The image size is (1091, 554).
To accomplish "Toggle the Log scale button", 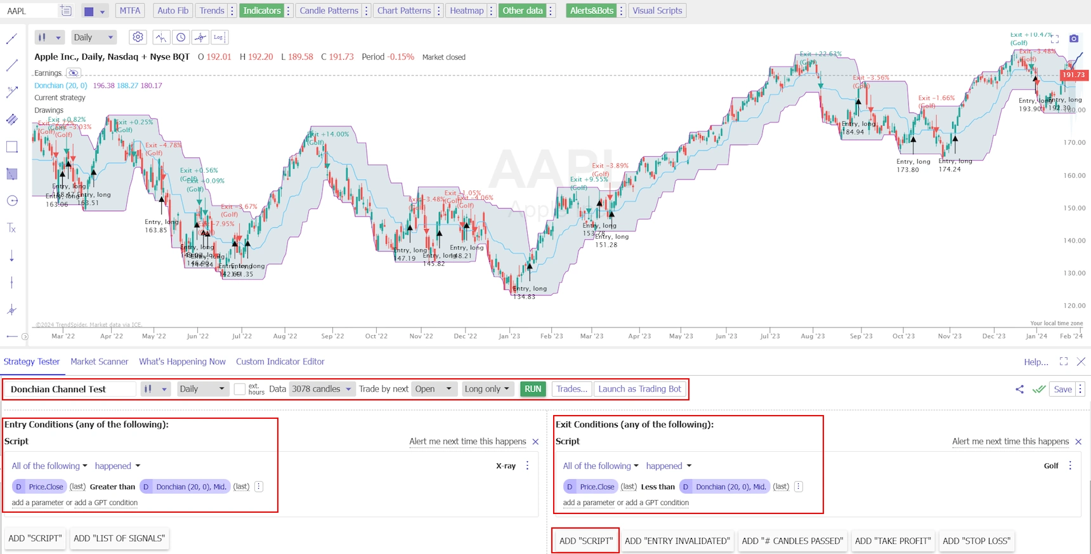I will click(219, 37).
